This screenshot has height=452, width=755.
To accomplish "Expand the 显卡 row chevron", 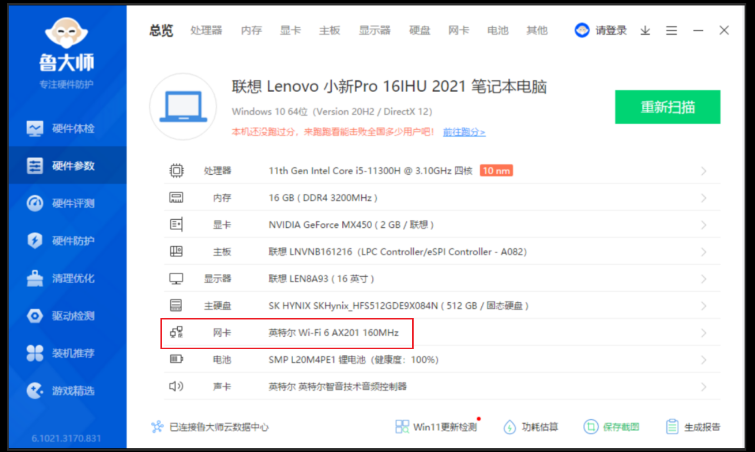I will [704, 225].
